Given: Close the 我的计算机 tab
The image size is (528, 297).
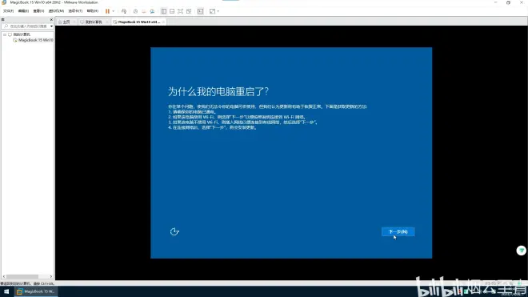Looking at the screenshot, I should pyautogui.click(x=106, y=22).
